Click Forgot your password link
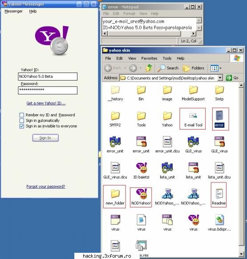The image size is (247, 259). coord(46,186)
